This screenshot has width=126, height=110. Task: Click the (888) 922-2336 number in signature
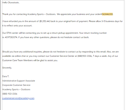[10, 94]
